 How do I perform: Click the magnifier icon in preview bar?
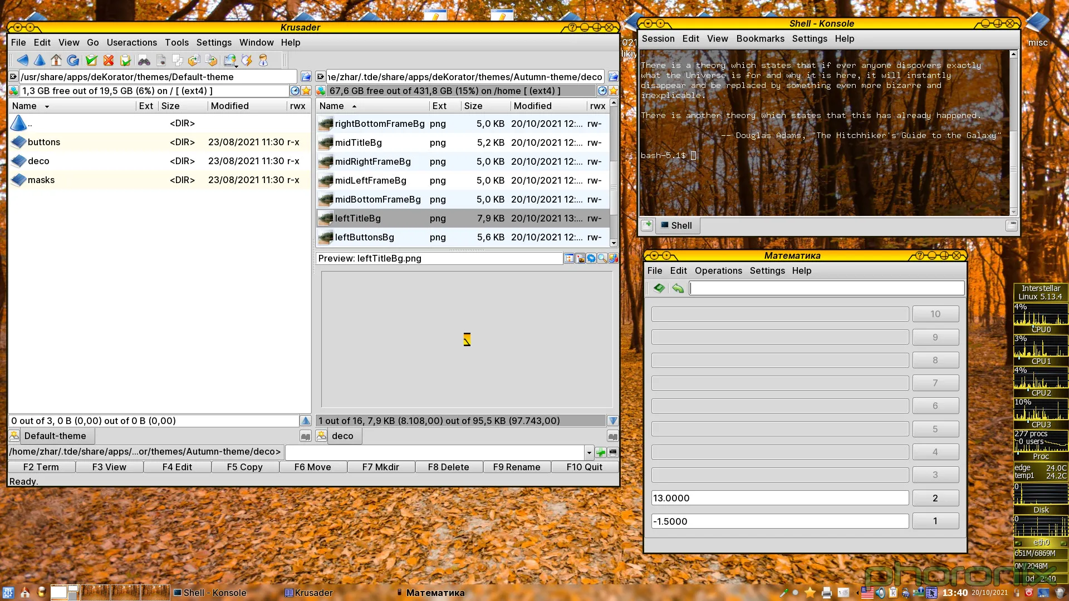[602, 258]
